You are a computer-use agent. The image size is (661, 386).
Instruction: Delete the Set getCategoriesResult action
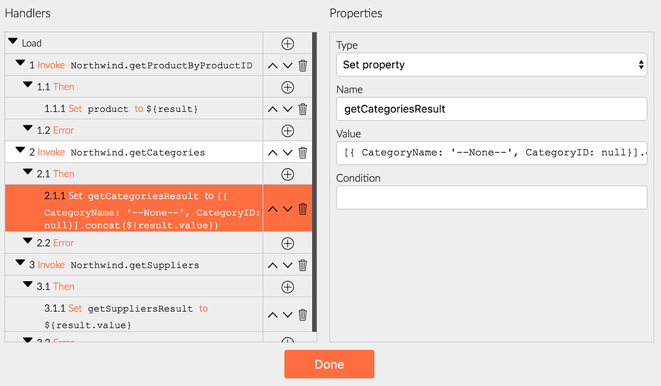[x=303, y=209]
